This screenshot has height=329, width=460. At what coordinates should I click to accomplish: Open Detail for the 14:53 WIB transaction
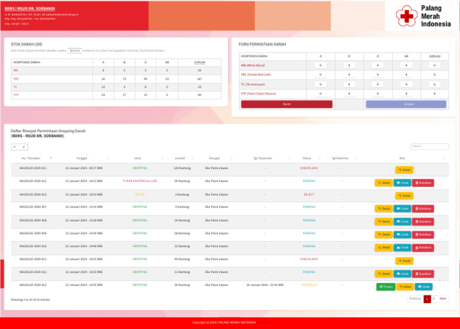[x=404, y=261]
